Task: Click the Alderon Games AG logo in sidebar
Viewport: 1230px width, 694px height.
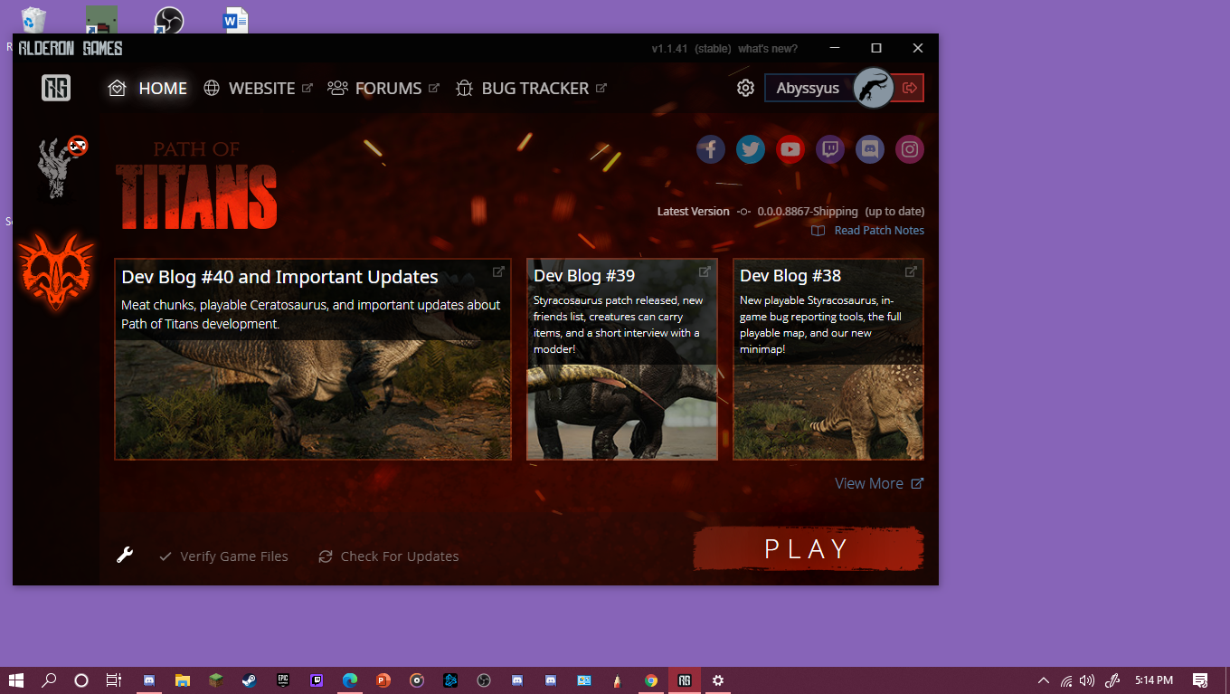Action: [56, 88]
